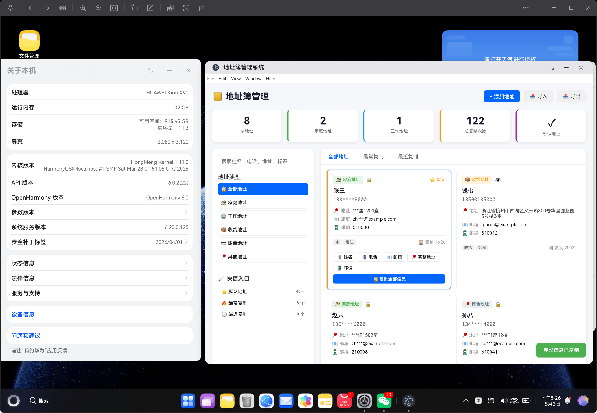
Task: Click the address search input field
Action: point(263,162)
